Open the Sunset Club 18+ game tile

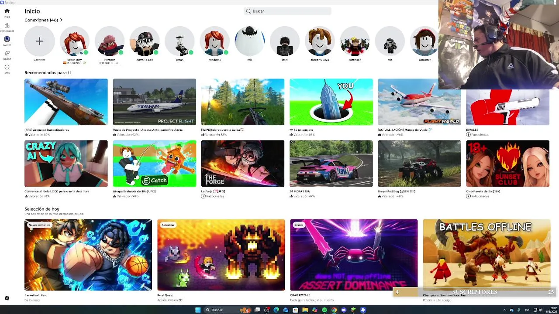click(507, 164)
